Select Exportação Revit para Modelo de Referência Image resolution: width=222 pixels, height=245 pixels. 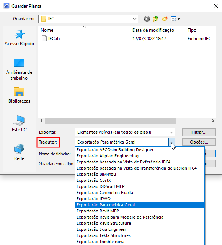(140, 217)
